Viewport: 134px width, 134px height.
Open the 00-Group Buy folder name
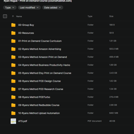26,25
